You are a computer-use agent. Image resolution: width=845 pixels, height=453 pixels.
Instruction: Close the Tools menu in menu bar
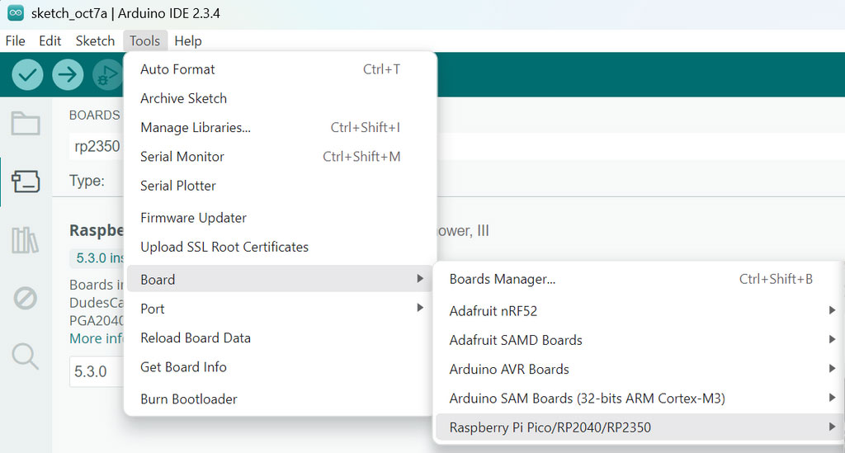click(145, 41)
